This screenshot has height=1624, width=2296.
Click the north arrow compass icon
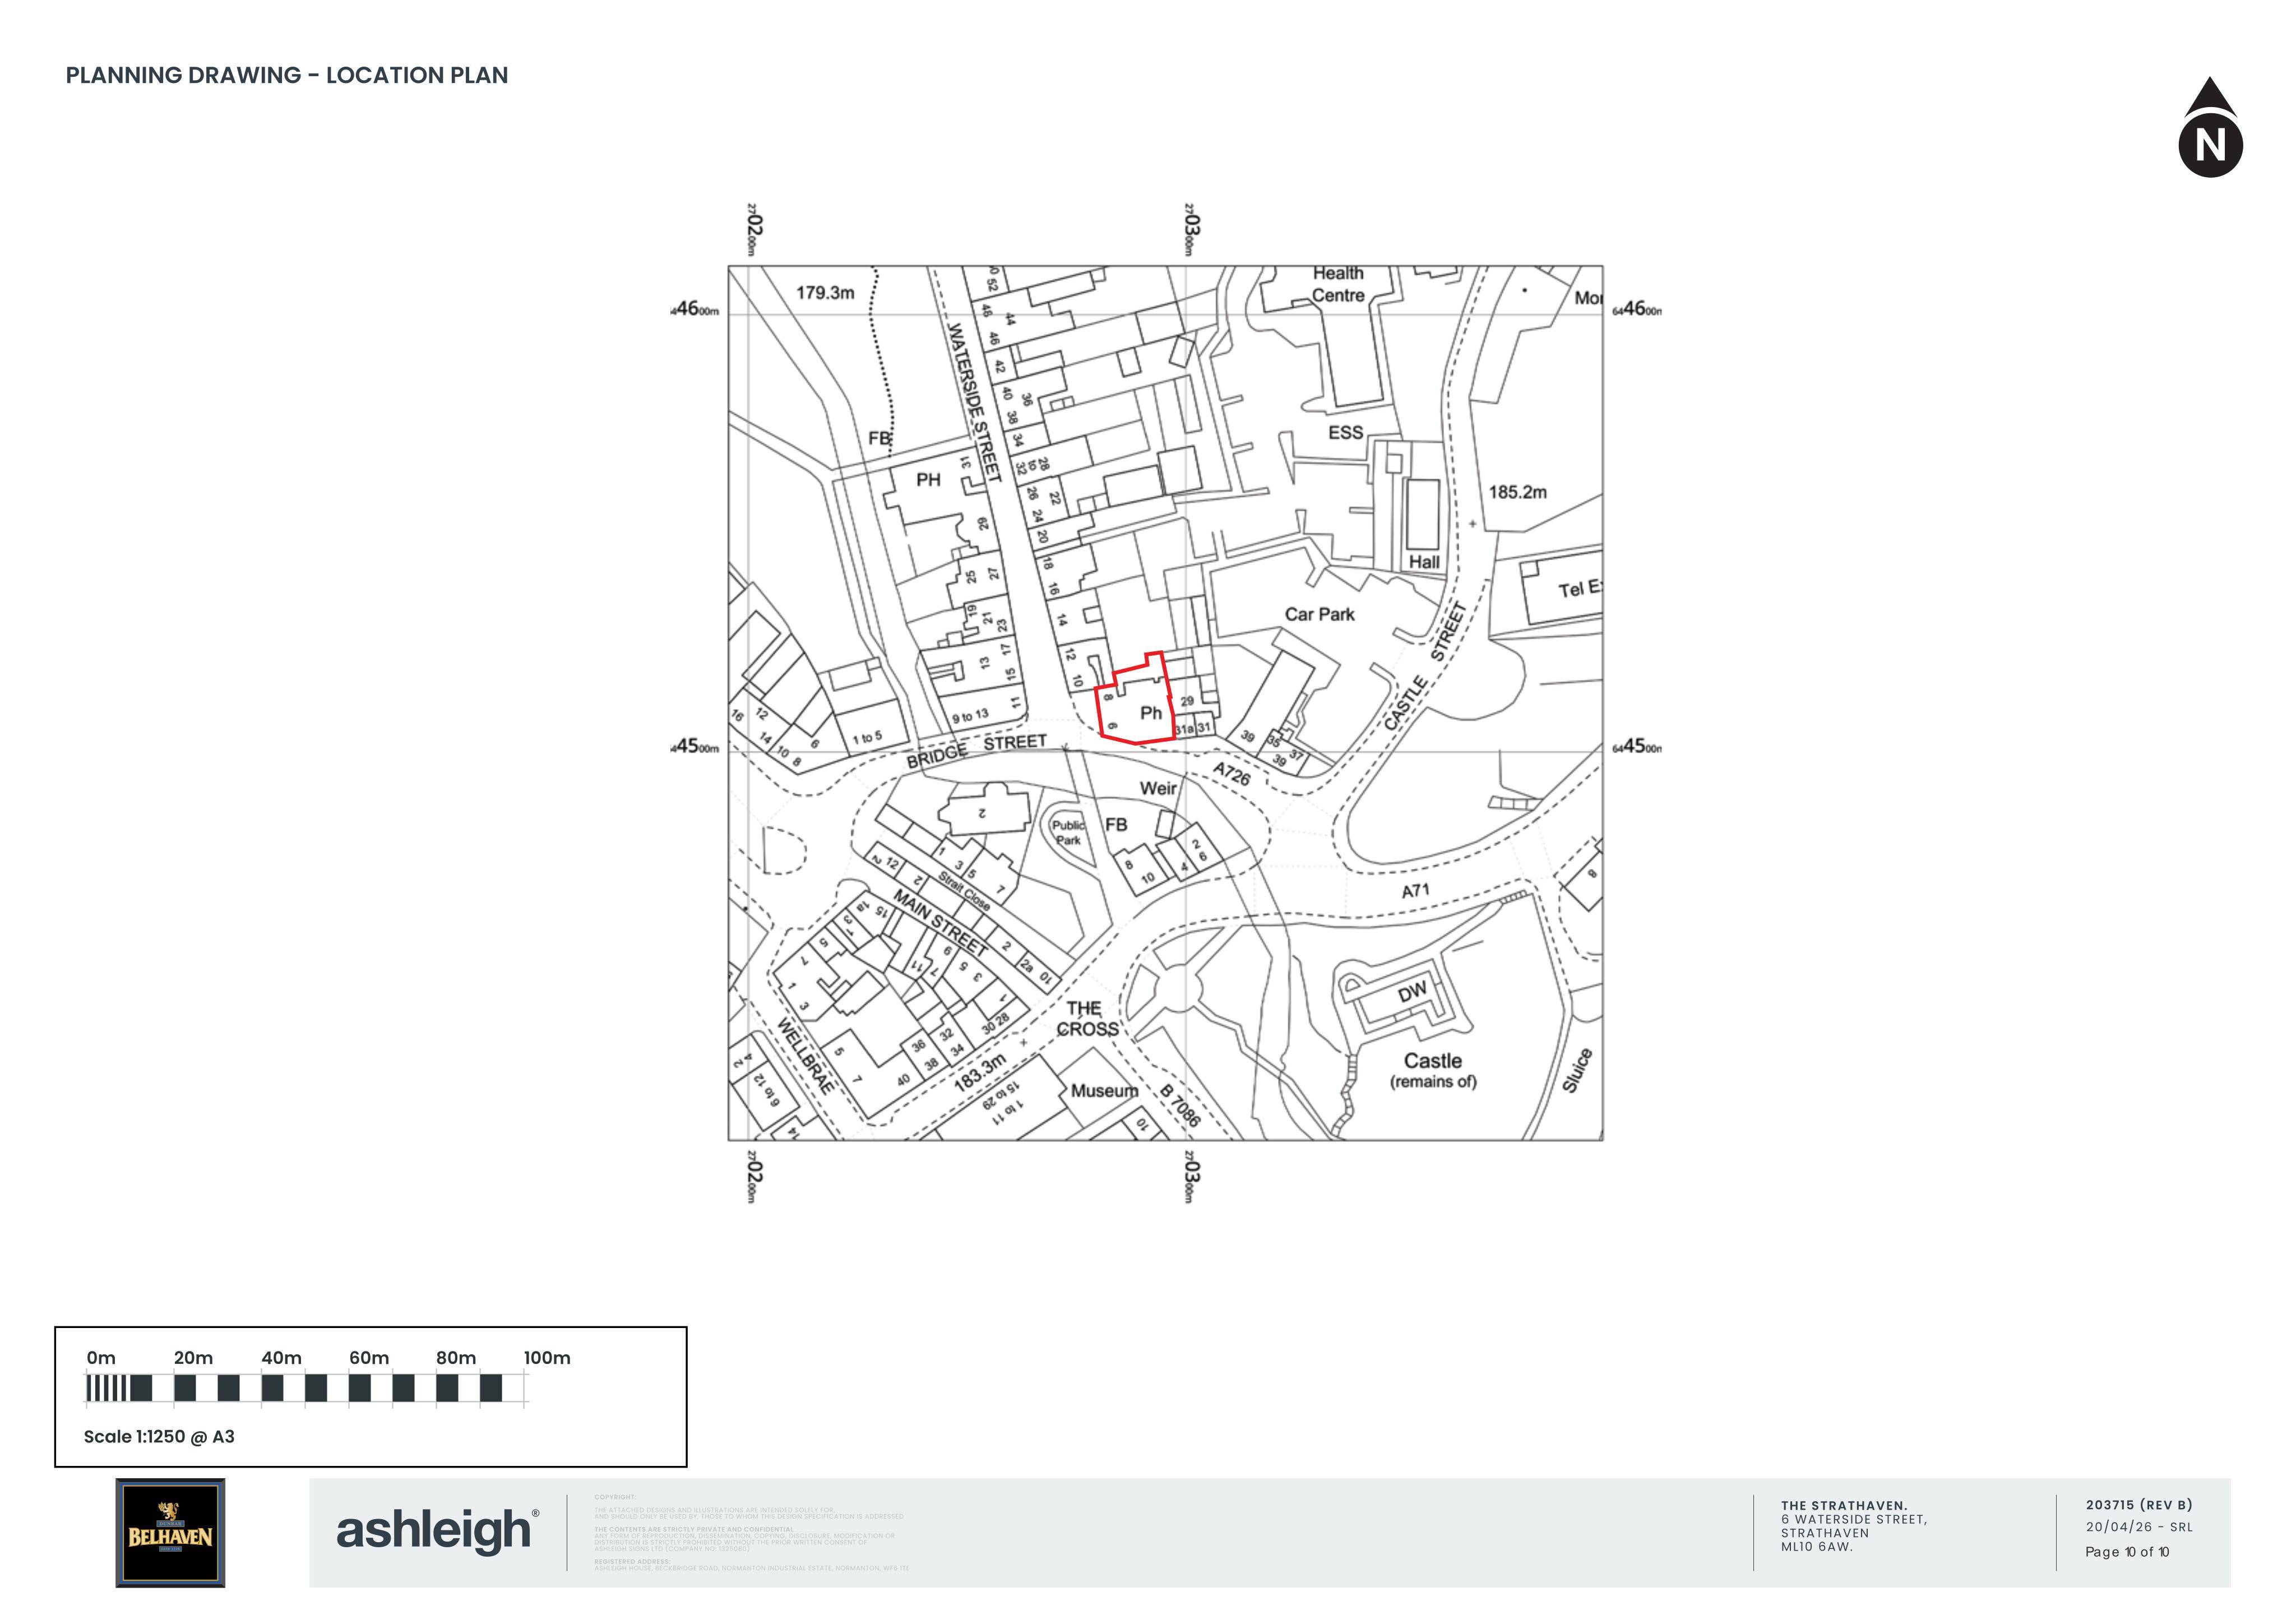[x=2210, y=127]
